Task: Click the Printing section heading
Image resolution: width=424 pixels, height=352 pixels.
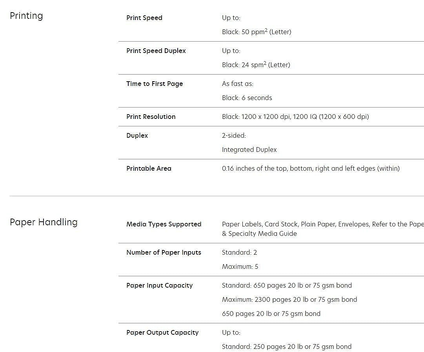Action: coord(26,16)
